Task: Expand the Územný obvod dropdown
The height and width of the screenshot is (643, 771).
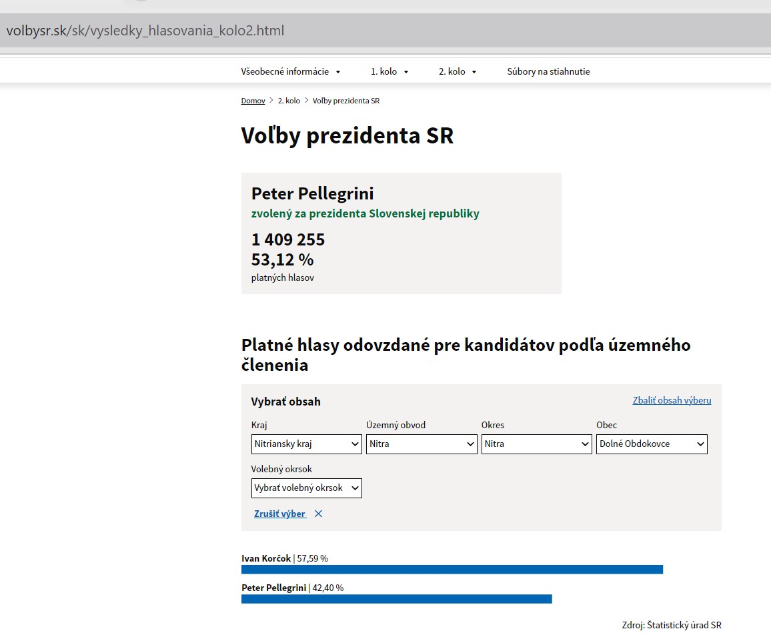Action: coord(422,444)
